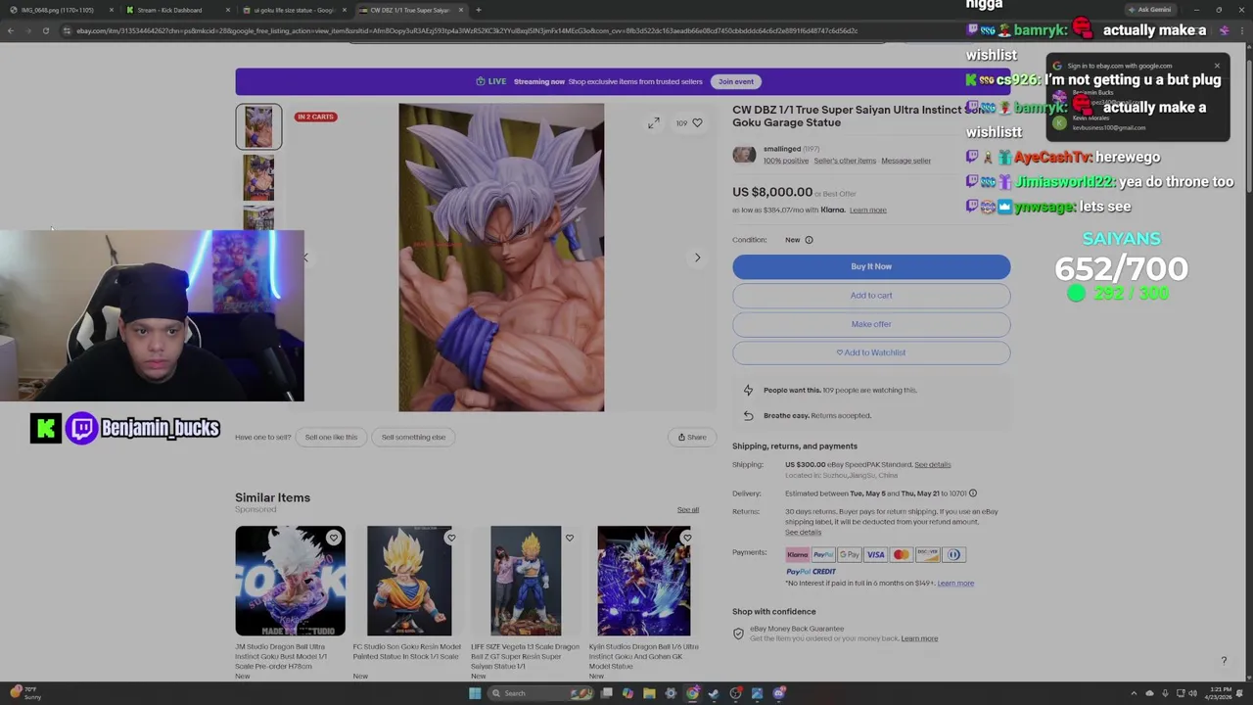Viewport: 1253px width, 705px height.
Task: Click the PayPal payment icon
Action: click(823, 555)
